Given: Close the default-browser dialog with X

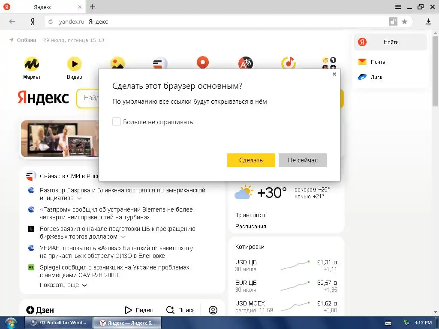Looking at the screenshot, I should (x=334, y=74).
